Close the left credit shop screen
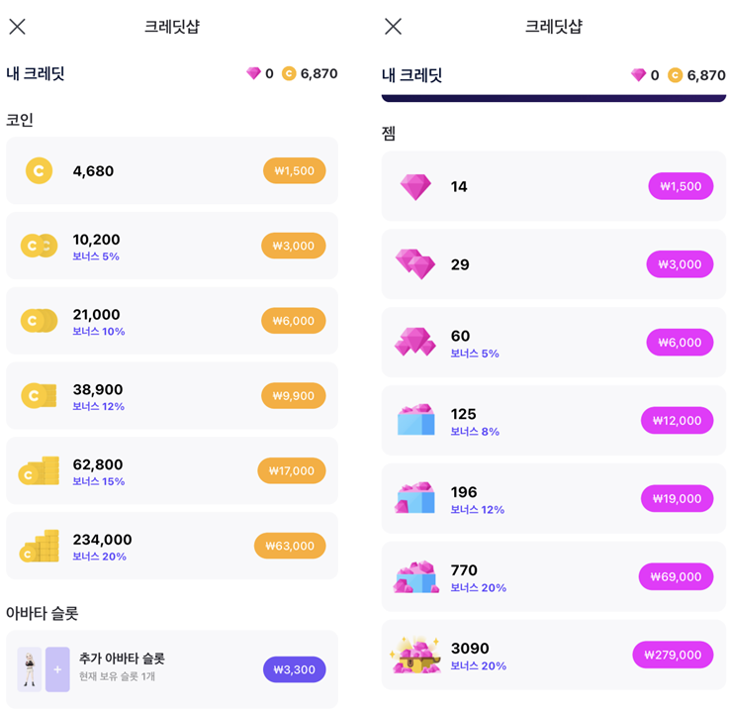This screenshot has height=712, width=729. pyautogui.click(x=17, y=27)
